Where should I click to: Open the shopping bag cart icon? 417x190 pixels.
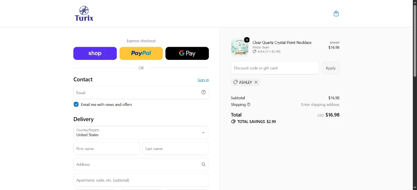pos(336,13)
